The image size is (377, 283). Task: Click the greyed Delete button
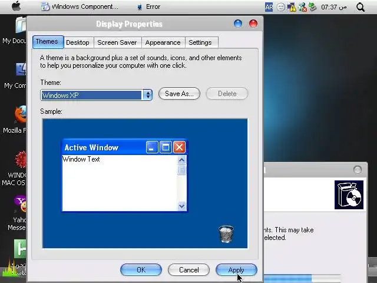[x=227, y=93]
